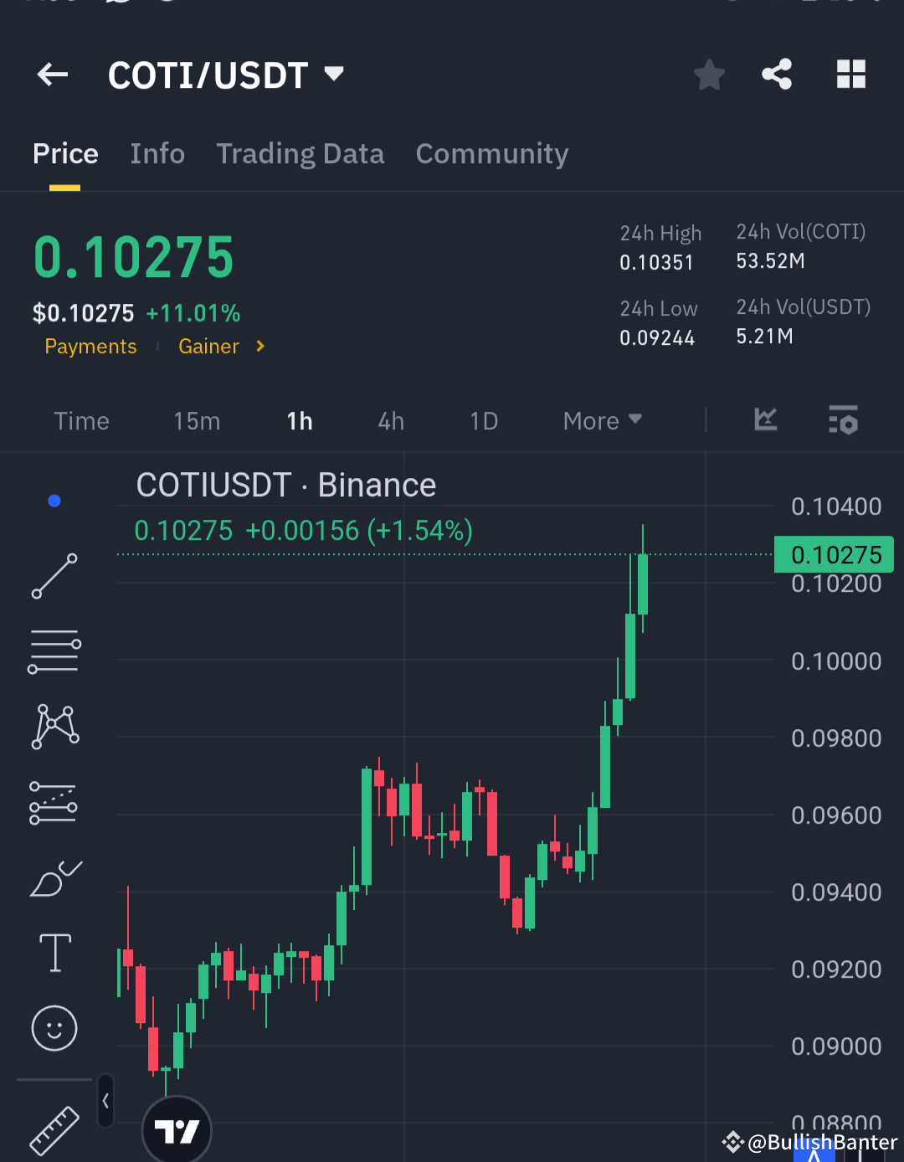
Task: Select the horizontal lines tool
Action: [x=54, y=650]
